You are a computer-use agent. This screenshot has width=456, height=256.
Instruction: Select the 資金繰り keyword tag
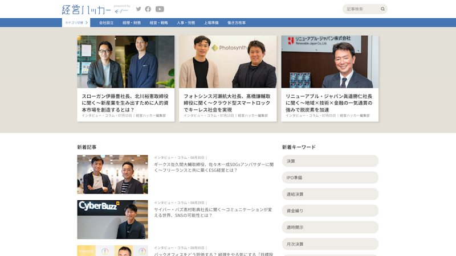[x=330, y=210]
